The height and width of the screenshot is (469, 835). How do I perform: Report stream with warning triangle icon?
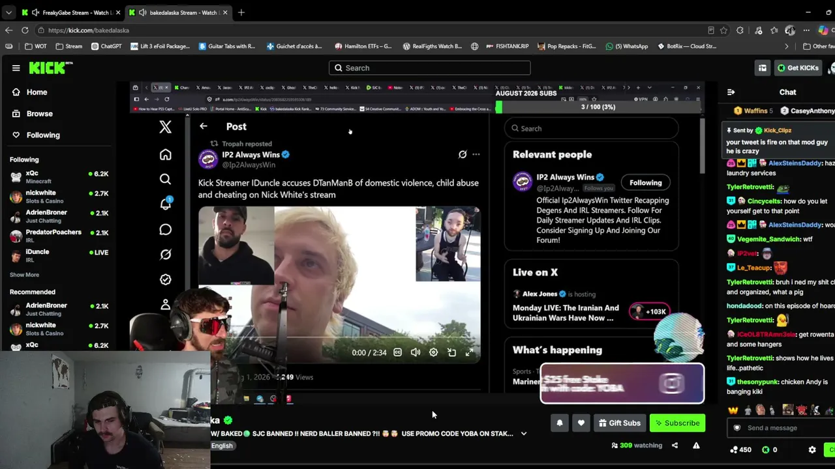pos(696,446)
